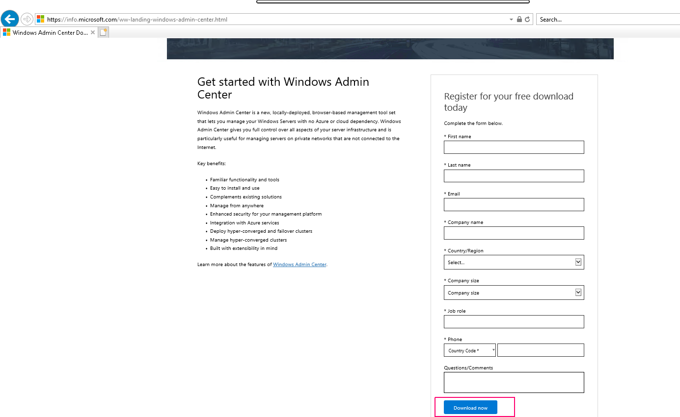Open the Country/Region Select dropdown
Screen dimensions: 680x417
tap(514, 262)
